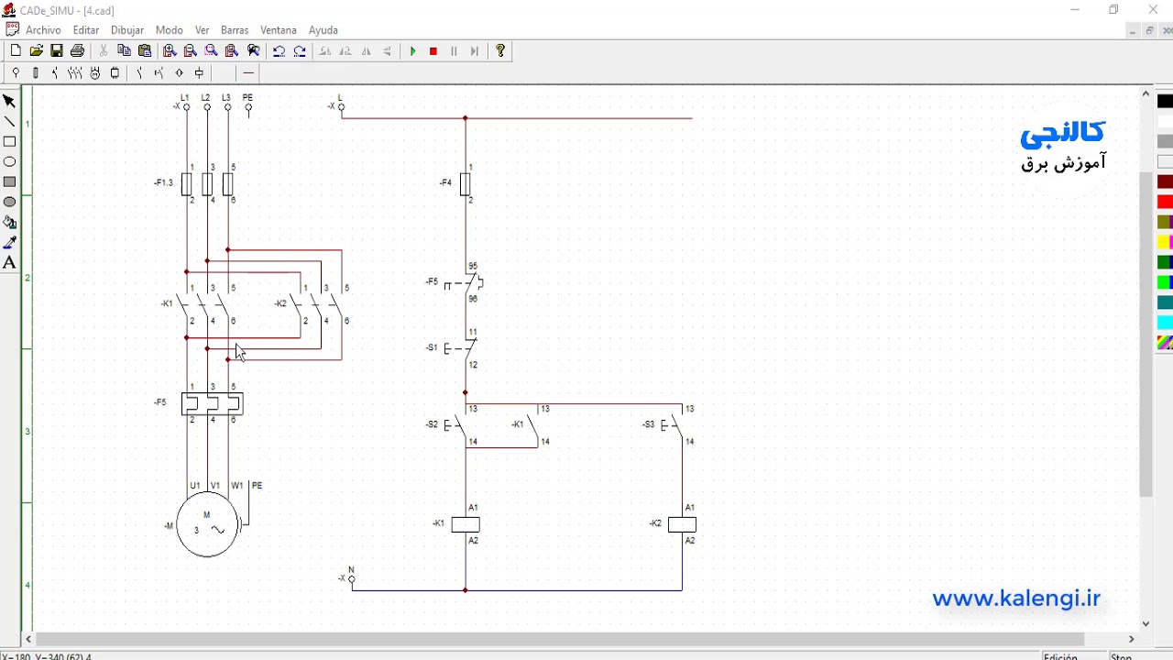This screenshot has height=660, width=1173.
Task: Open the auxiliary contacts library
Action: click(x=139, y=73)
